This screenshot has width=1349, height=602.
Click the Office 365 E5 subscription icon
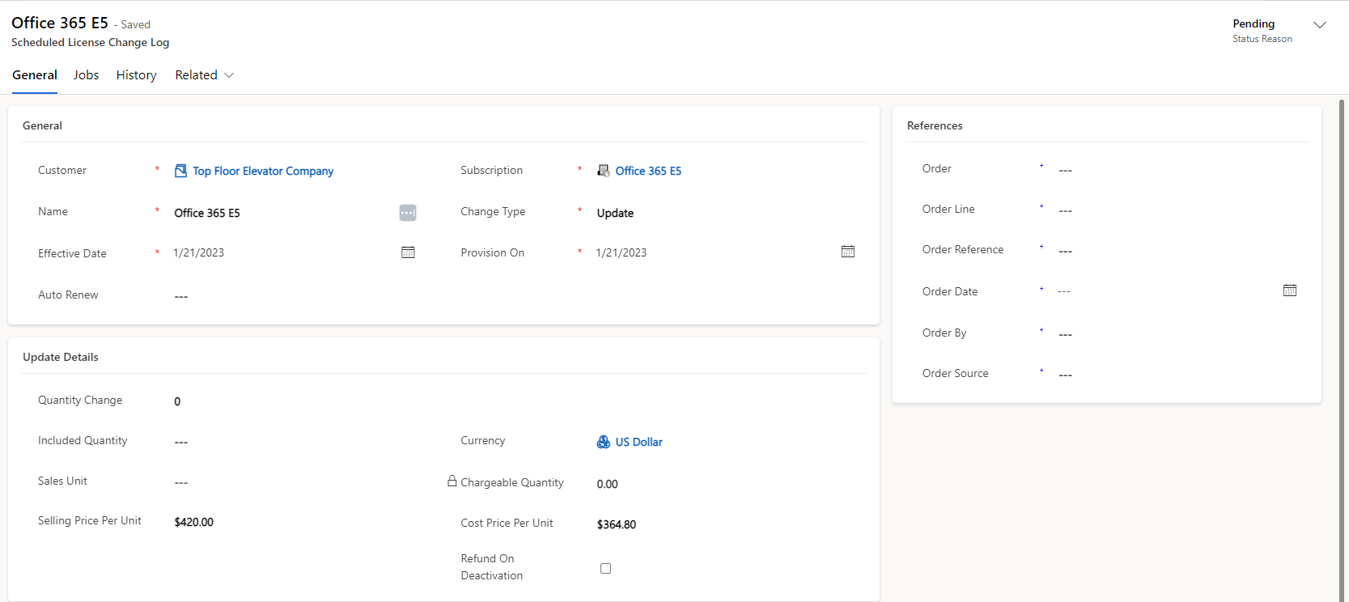[604, 171]
